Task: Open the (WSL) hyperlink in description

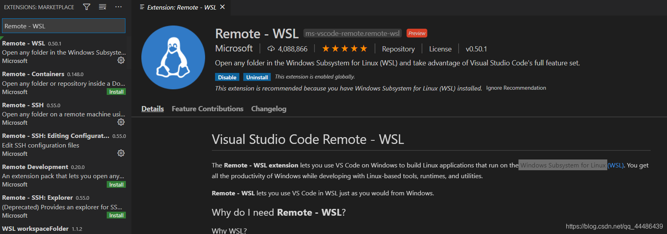Action: [x=616, y=165]
